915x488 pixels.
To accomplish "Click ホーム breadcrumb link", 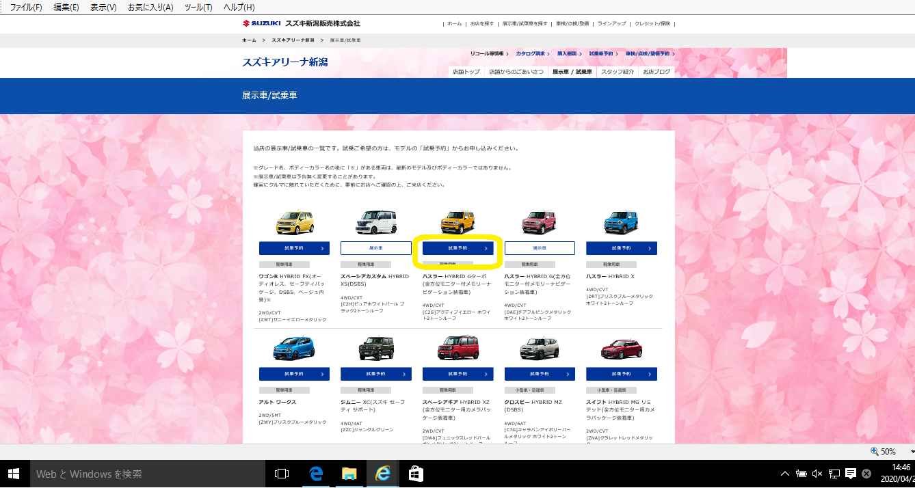I will pos(249,40).
